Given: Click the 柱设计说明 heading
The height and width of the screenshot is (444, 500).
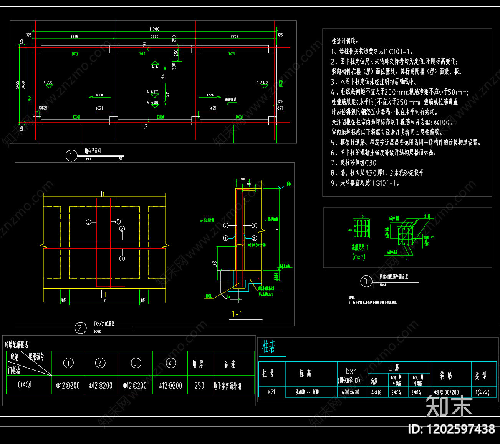Looking at the screenshot, I should point(344,41).
